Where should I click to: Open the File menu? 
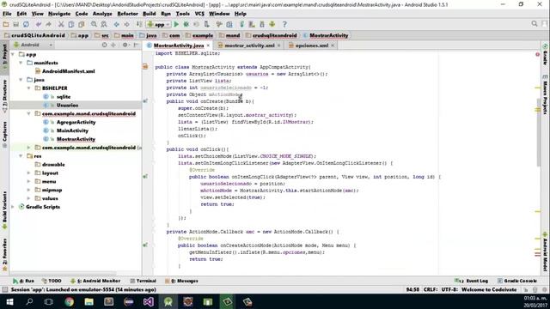[7, 14]
